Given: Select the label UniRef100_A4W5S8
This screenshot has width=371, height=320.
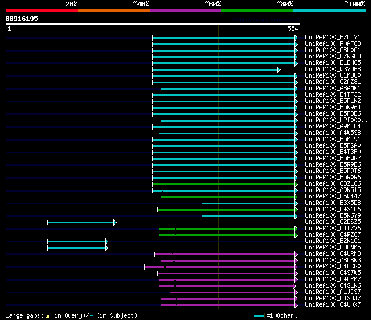Looking at the screenshot, I should click(x=333, y=133).
